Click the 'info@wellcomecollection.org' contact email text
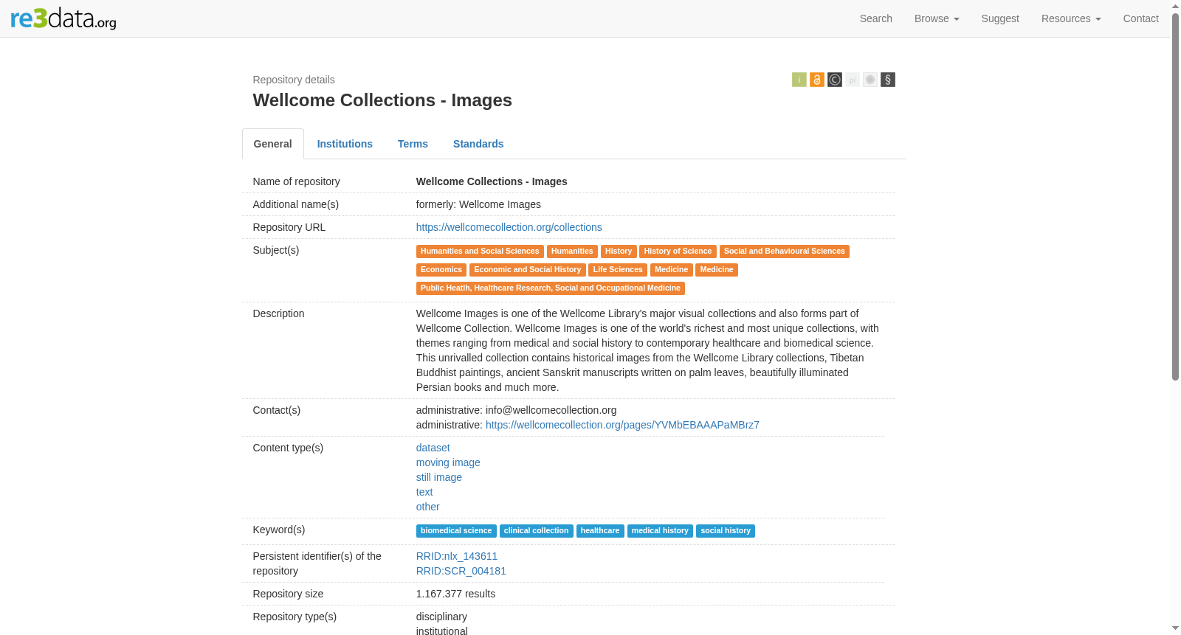Image resolution: width=1181 pixels, height=635 pixels. pyautogui.click(x=551, y=410)
